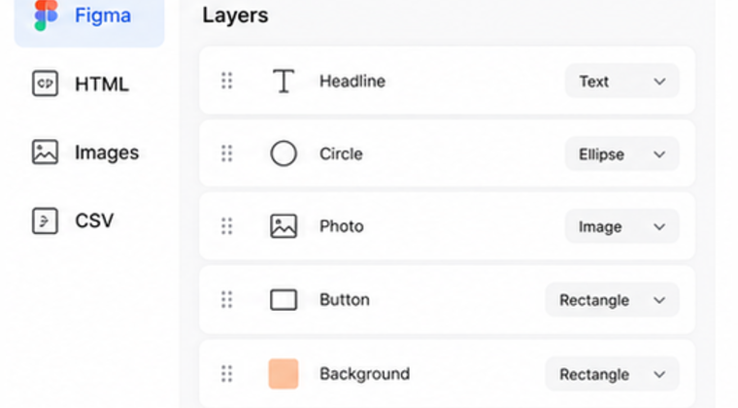Grab the drag handle of Headline row
This screenshot has width=738, height=408.
pyautogui.click(x=227, y=81)
